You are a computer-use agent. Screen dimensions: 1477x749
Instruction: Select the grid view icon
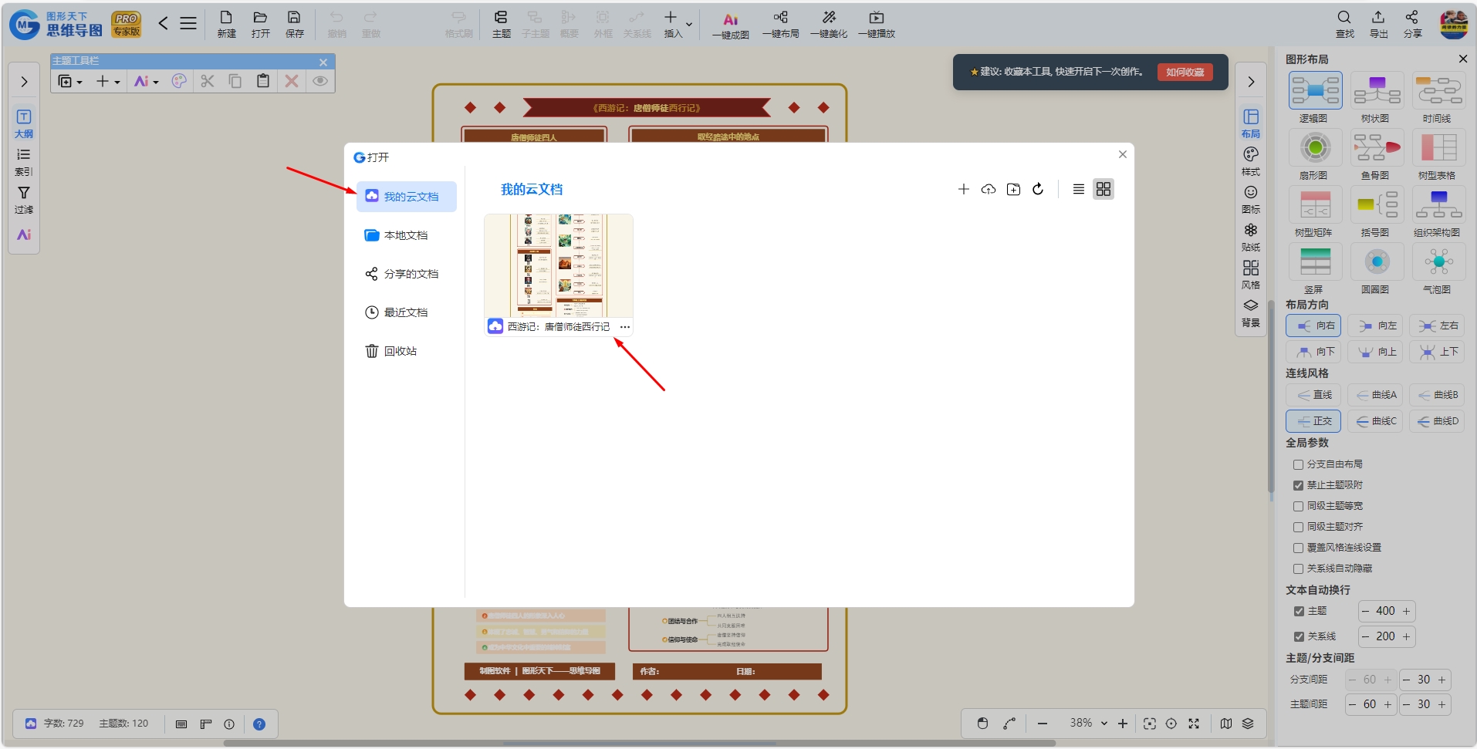pyautogui.click(x=1104, y=189)
